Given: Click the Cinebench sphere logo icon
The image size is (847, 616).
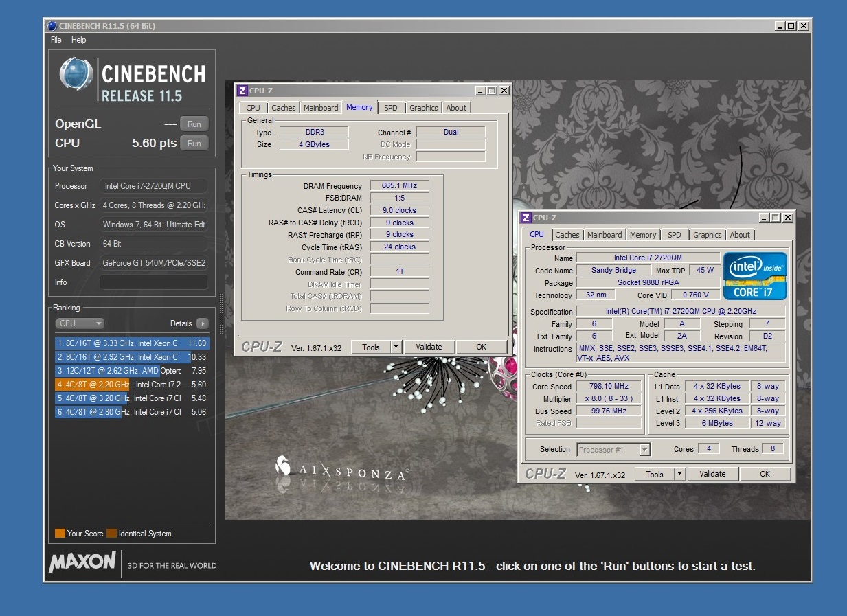Looking at the screenshot, I should (x=76, y=74).
